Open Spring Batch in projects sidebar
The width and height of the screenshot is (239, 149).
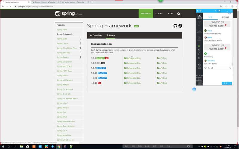click(62, 76)
